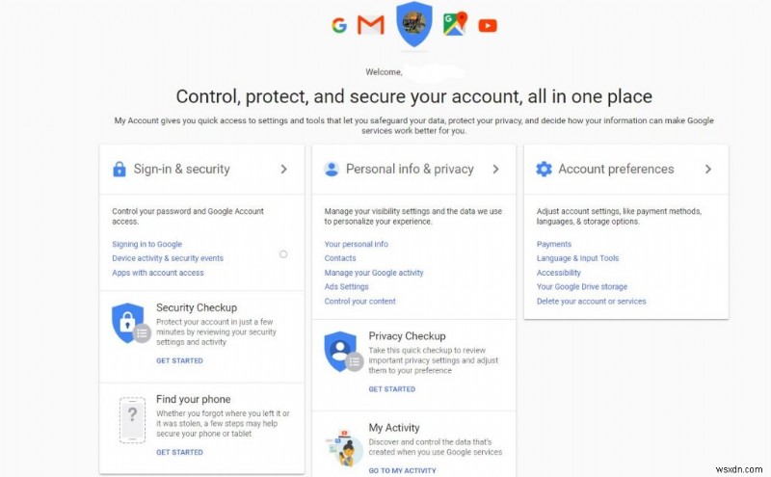This screenshot has width=771, height=477.
Task: Click the Account preferences gear icon
Action: pos(544,170)
